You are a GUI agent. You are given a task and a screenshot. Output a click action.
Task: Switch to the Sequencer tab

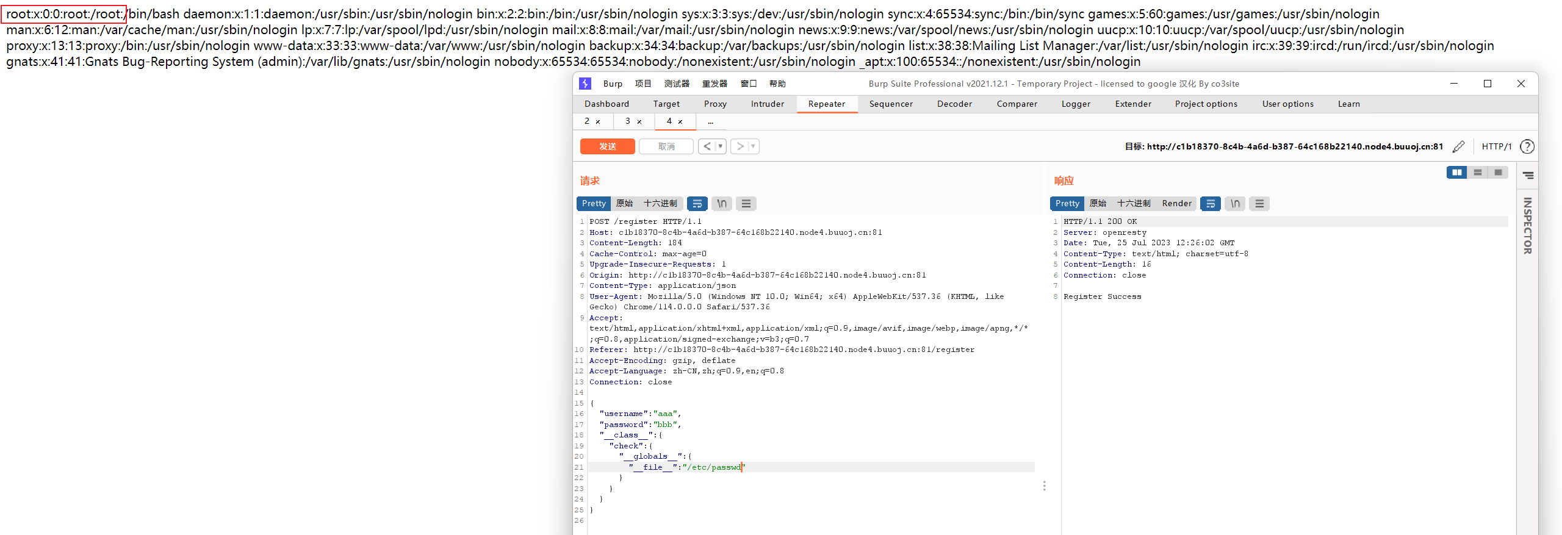point(891,104)
